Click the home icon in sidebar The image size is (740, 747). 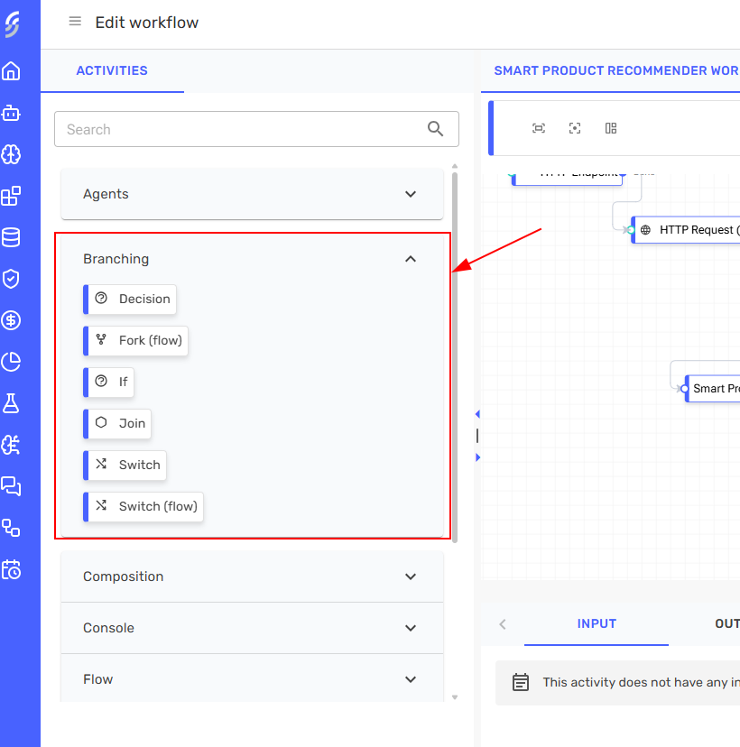[11, 71]
